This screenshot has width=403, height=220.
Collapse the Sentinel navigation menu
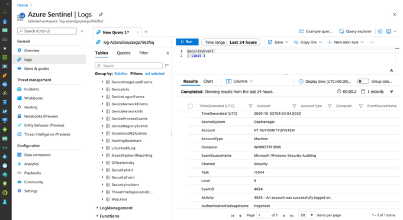click(x=82, y=31)
